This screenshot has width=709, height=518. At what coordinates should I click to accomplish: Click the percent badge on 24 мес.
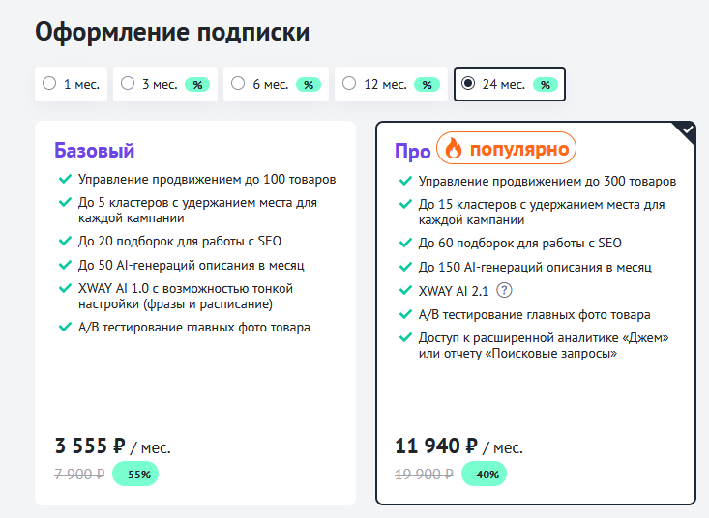pyautogui.click(x=546, y=85)
